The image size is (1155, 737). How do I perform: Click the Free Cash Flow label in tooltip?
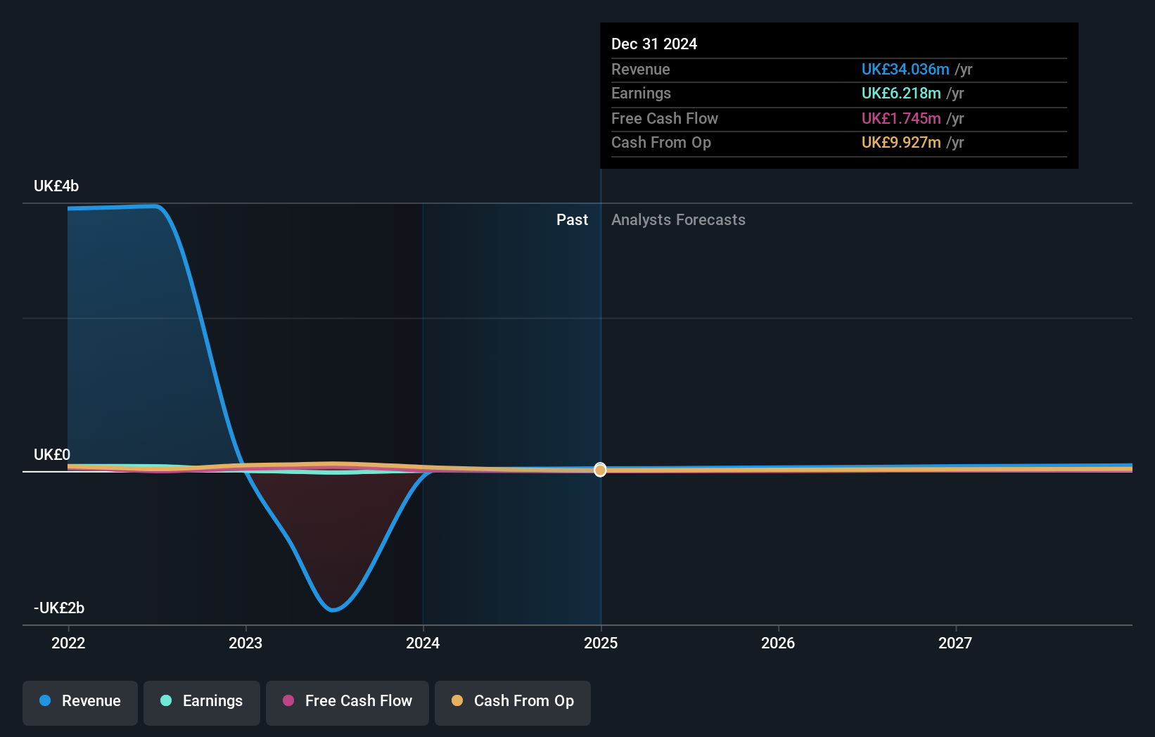pyautogui.click(x=665, y=119)
